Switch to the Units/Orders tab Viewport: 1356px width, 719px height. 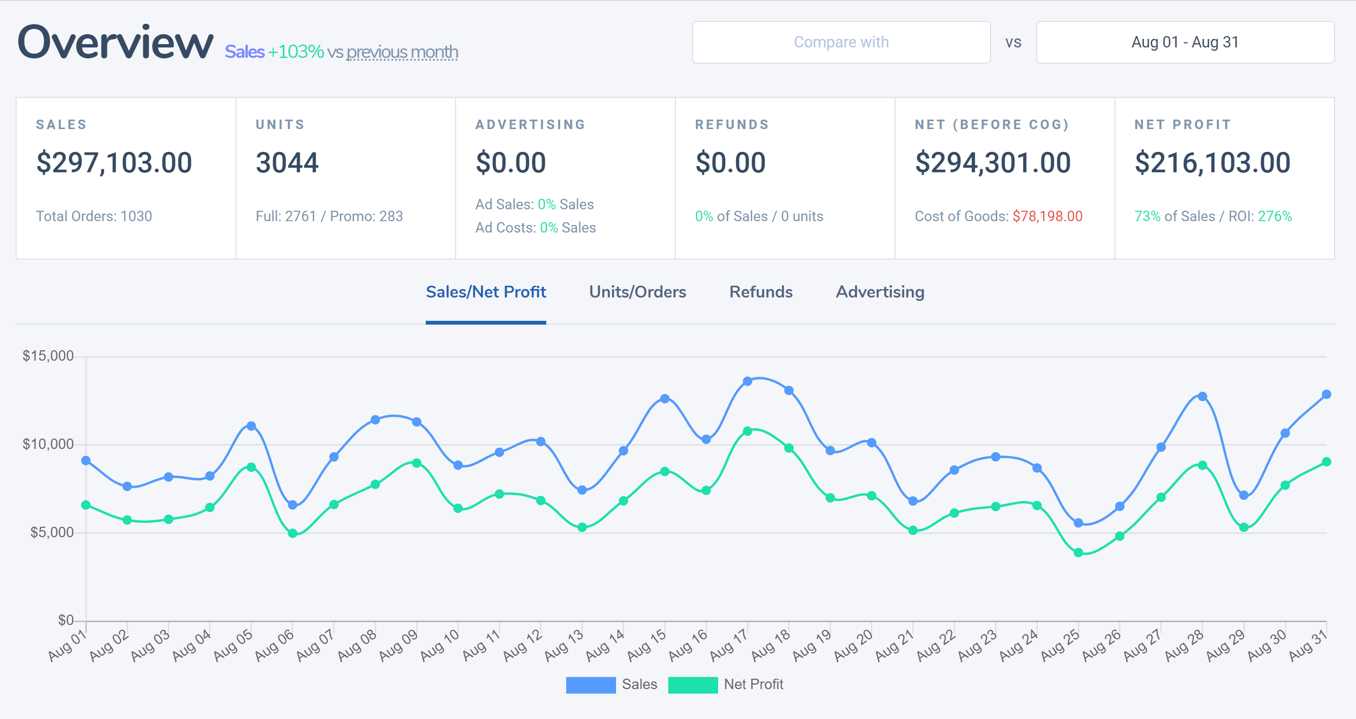(637, 291)
